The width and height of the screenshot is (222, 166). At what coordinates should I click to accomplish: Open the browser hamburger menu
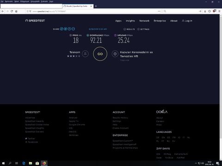(219, 11)
